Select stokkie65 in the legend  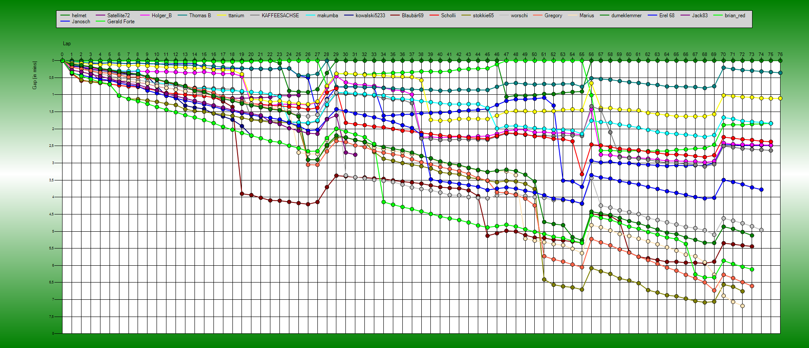483,16
